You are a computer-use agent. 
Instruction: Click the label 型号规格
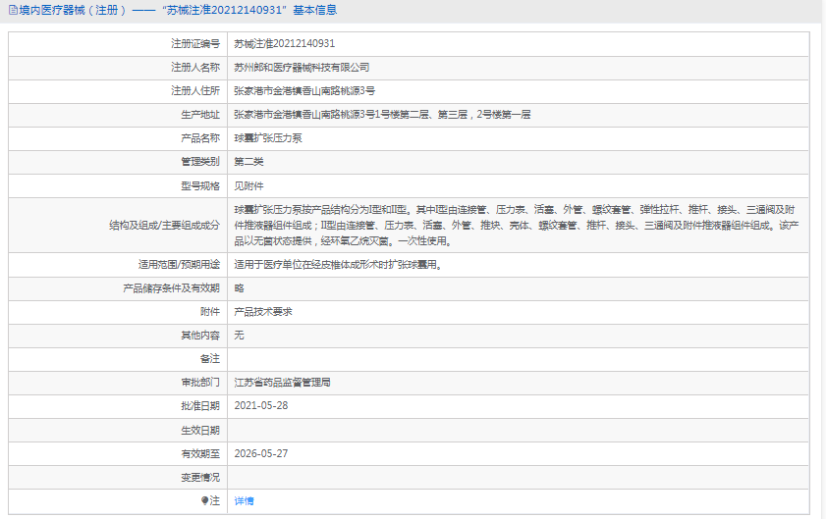click(x=200, y=185)
